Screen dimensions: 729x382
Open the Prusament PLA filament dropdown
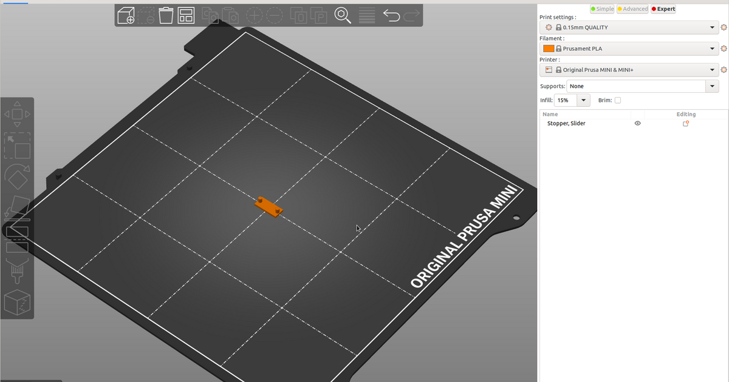630,49
